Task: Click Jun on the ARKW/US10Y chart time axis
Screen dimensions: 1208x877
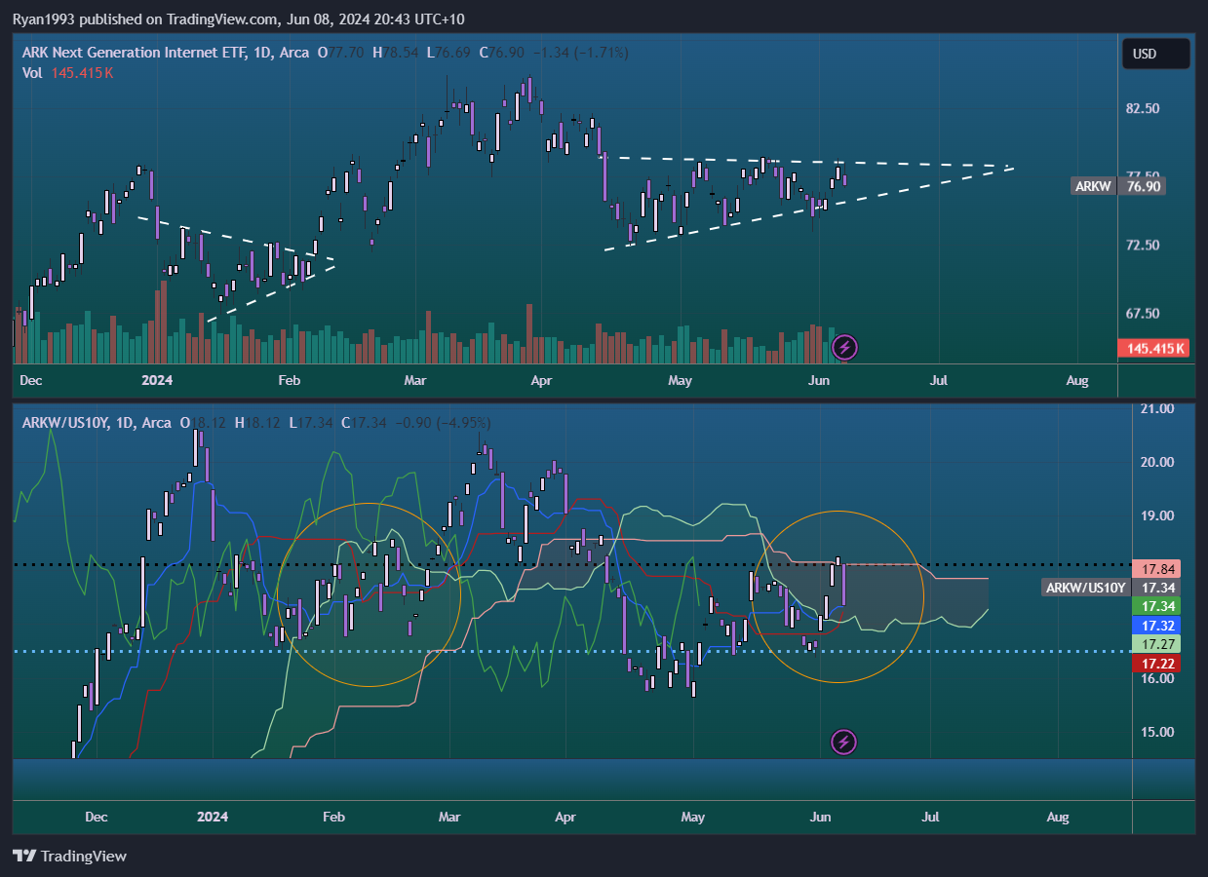Action: pyautogui.click(x=820, y=816)
